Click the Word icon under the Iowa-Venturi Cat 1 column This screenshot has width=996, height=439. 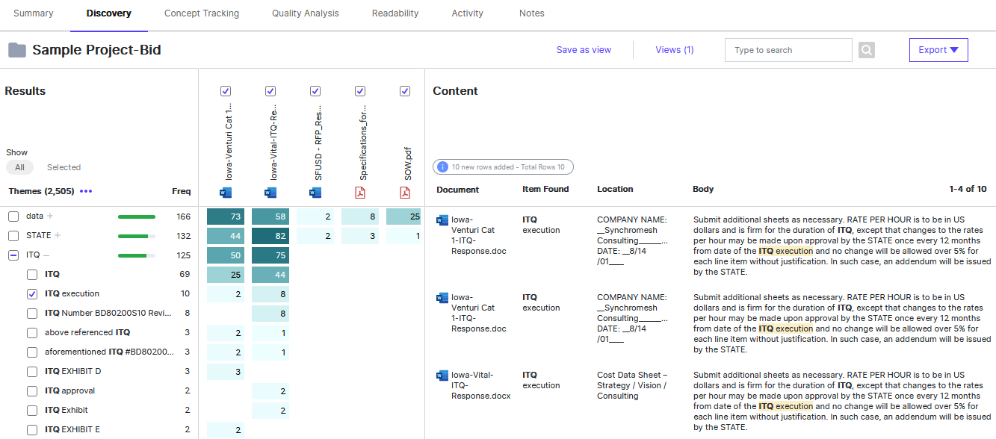226,193
